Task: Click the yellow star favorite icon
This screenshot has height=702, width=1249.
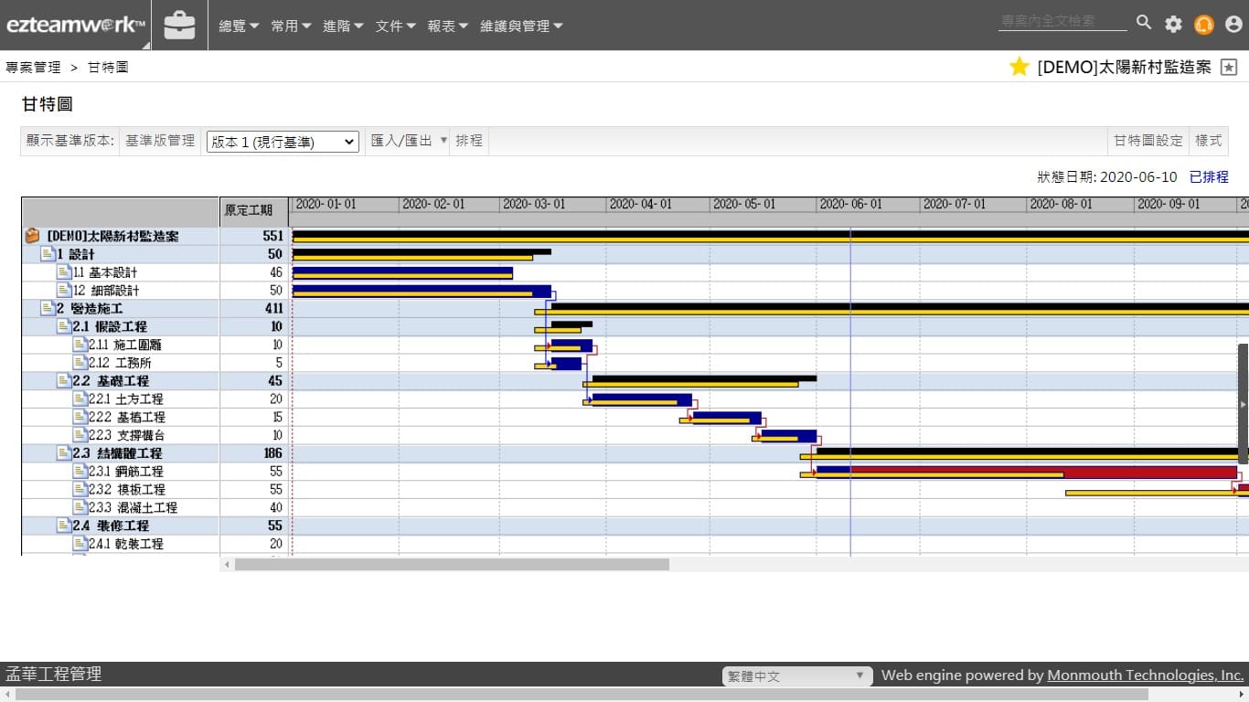Action: point(1019,67)
